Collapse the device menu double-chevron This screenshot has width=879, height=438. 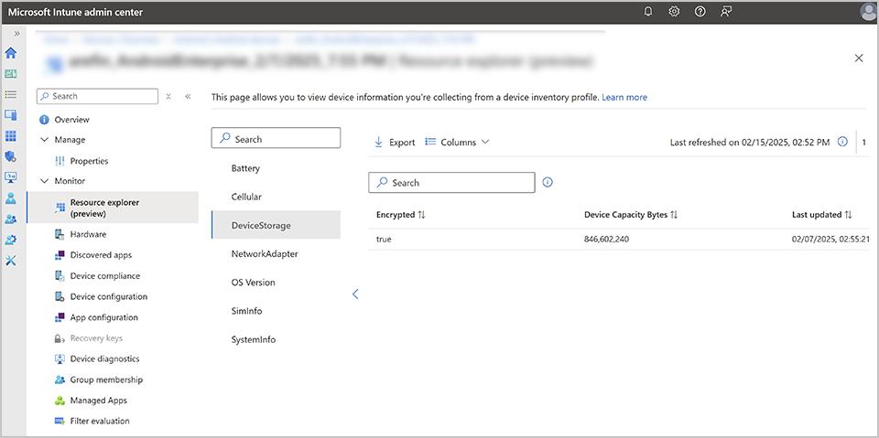[x=188, y=96]
